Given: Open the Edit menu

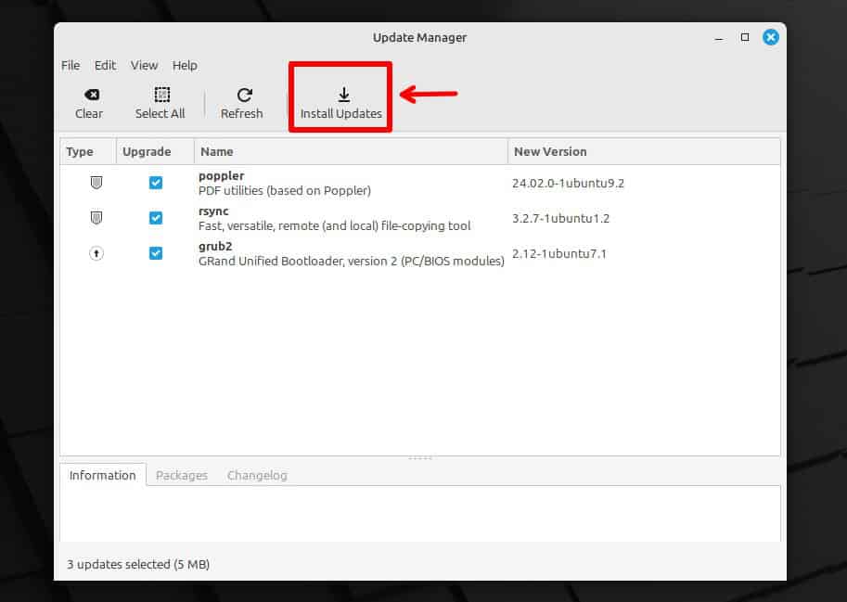Looking at the screenshot, I should 105,65.
